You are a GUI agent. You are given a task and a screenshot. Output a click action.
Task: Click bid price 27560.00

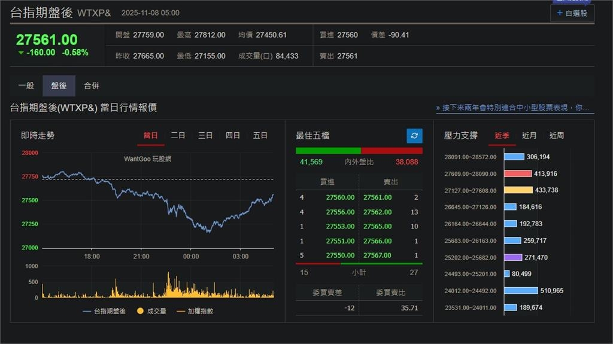pos(340,197)
